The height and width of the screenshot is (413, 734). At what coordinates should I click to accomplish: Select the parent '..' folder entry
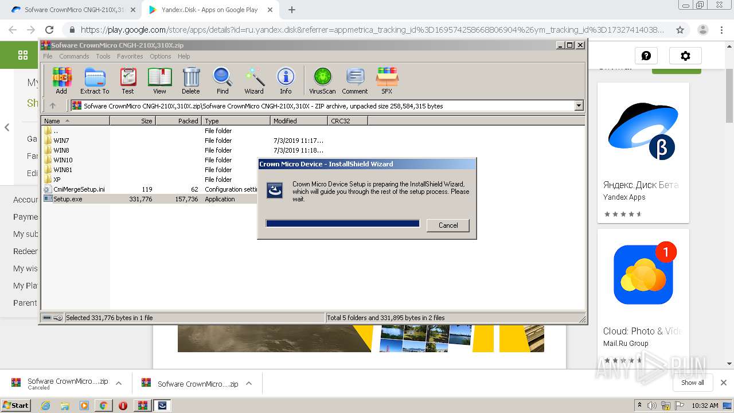tap(56, 131)
